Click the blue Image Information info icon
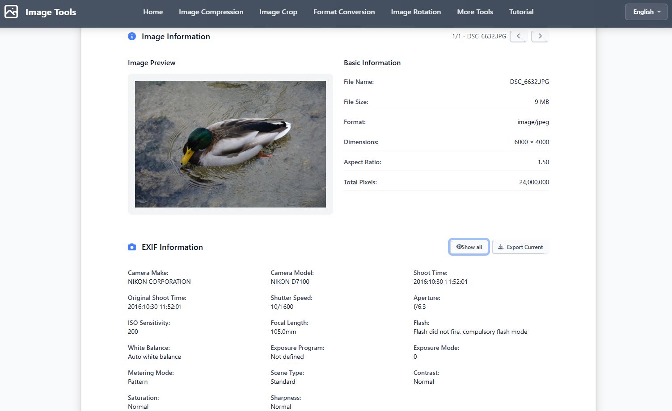This screenshot has width=672, height=411. point(132,36)
